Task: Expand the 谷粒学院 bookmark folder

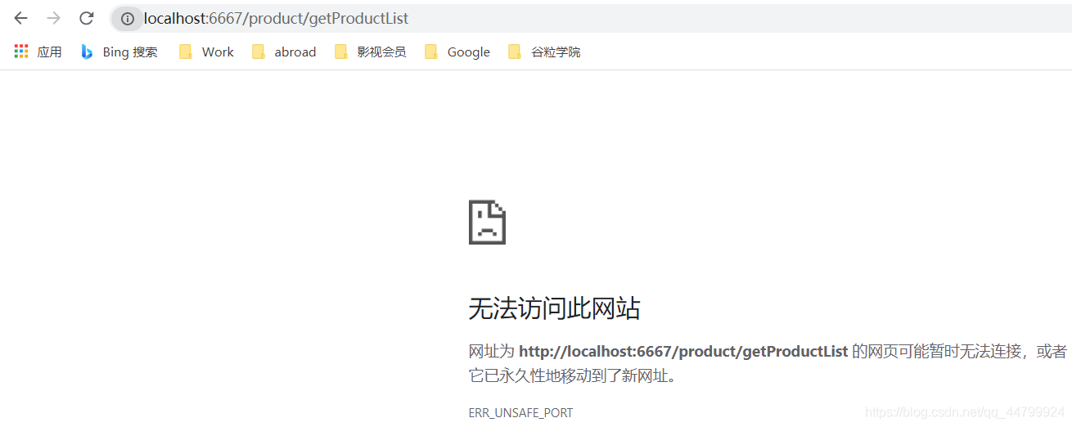Action: [555, 52]
